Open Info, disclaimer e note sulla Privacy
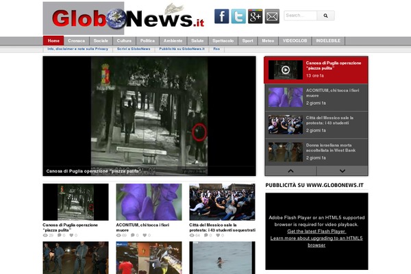 point(78,49)
